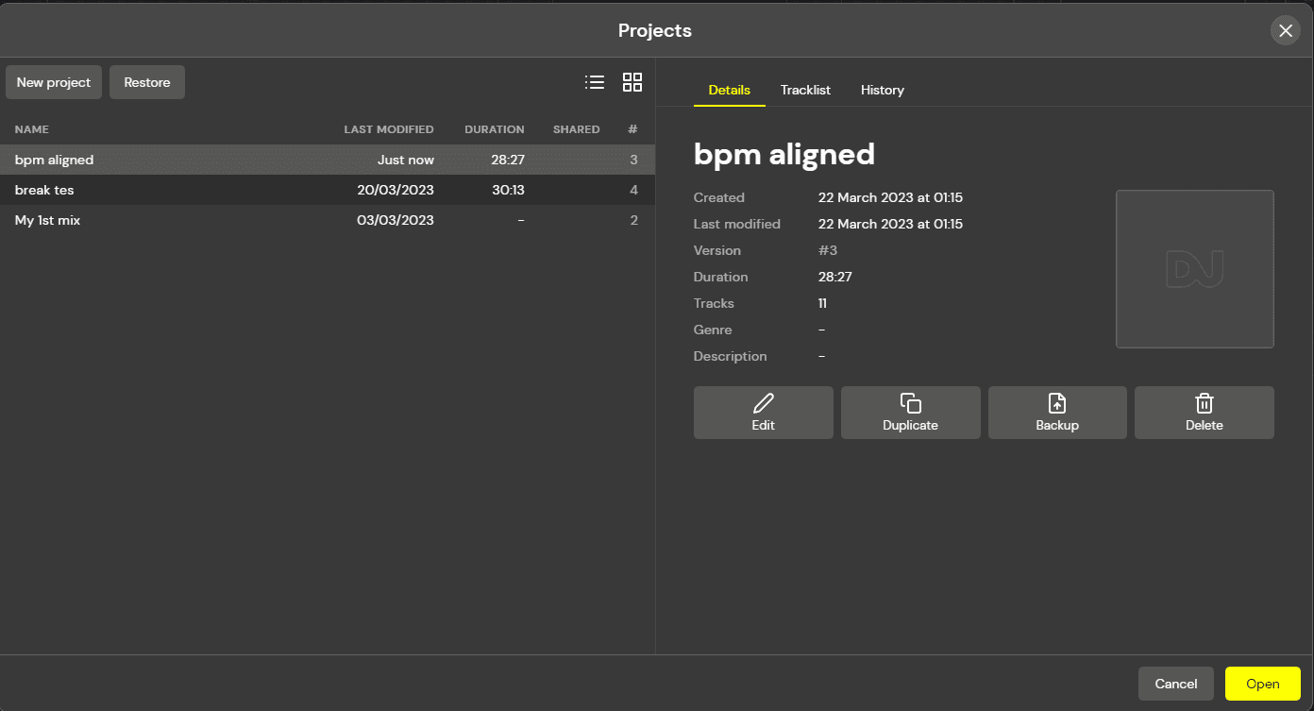This screenshot has width=1314, height=711.
Task: Open the Details tab
Action: 730,90
